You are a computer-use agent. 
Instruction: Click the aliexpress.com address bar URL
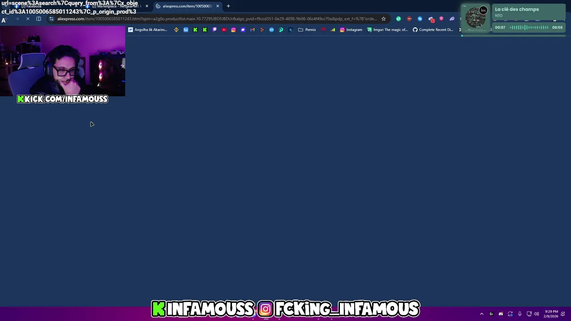click(217, 19)
